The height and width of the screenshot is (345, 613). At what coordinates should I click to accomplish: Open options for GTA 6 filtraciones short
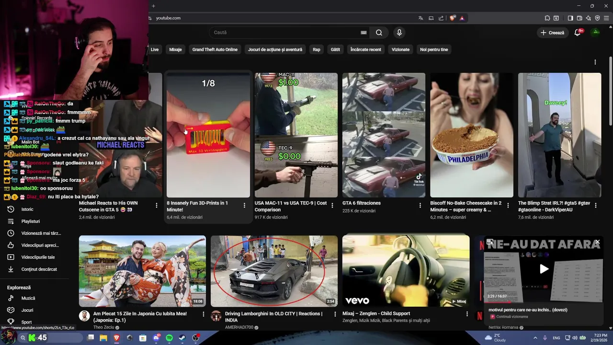(420, 206)
